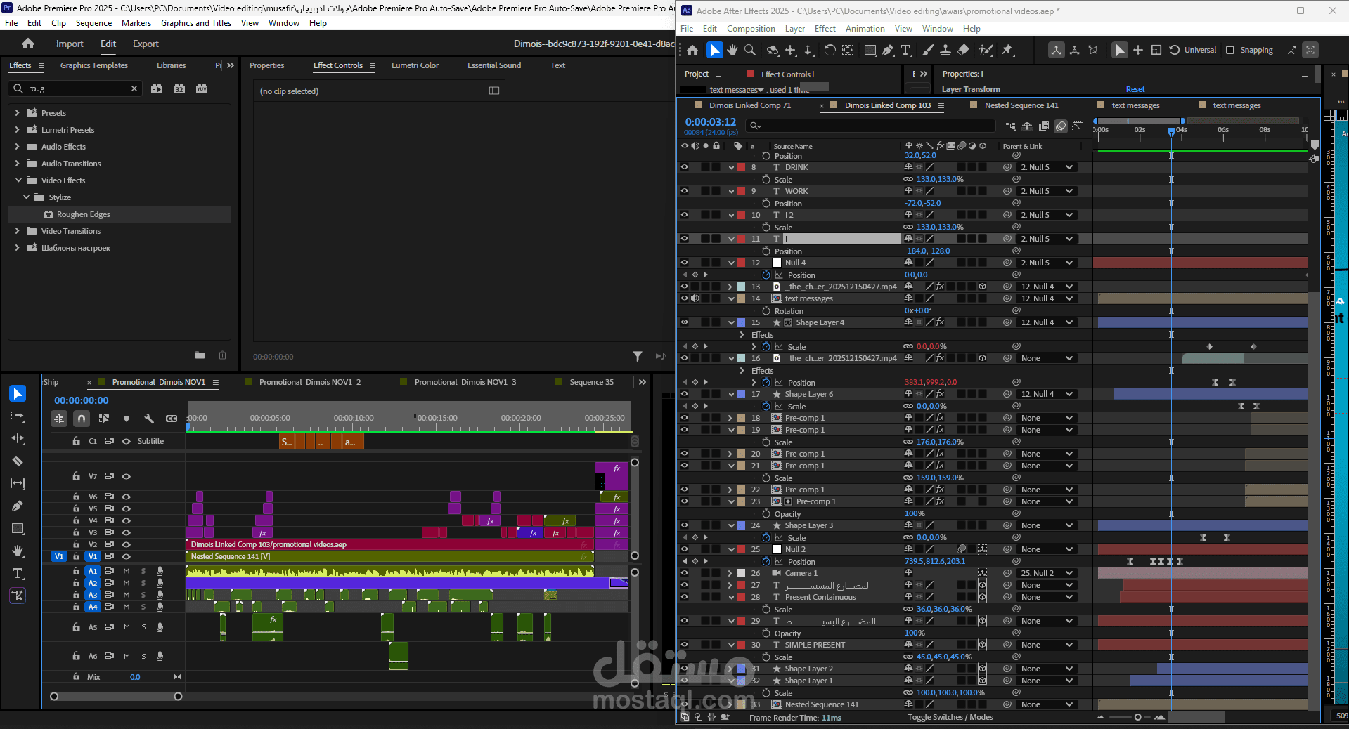1349x729 pixels.
Task: Open the Premiere Pro Home screen icon
Action: click(28, 44)
